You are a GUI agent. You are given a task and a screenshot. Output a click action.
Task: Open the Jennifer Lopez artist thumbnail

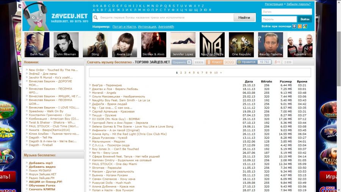[x=183, y=44]
